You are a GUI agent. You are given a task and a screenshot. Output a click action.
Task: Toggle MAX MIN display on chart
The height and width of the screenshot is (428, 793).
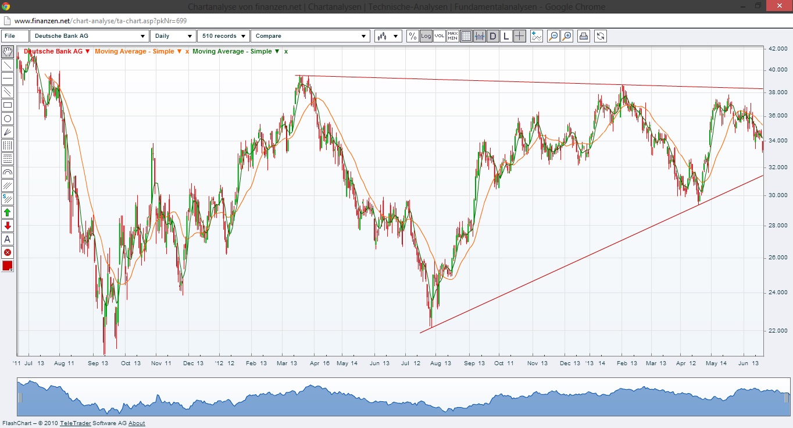click(x=452, y=35)
